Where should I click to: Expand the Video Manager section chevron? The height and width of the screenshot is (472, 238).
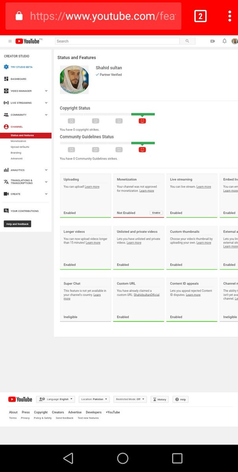tap(46, 91)
